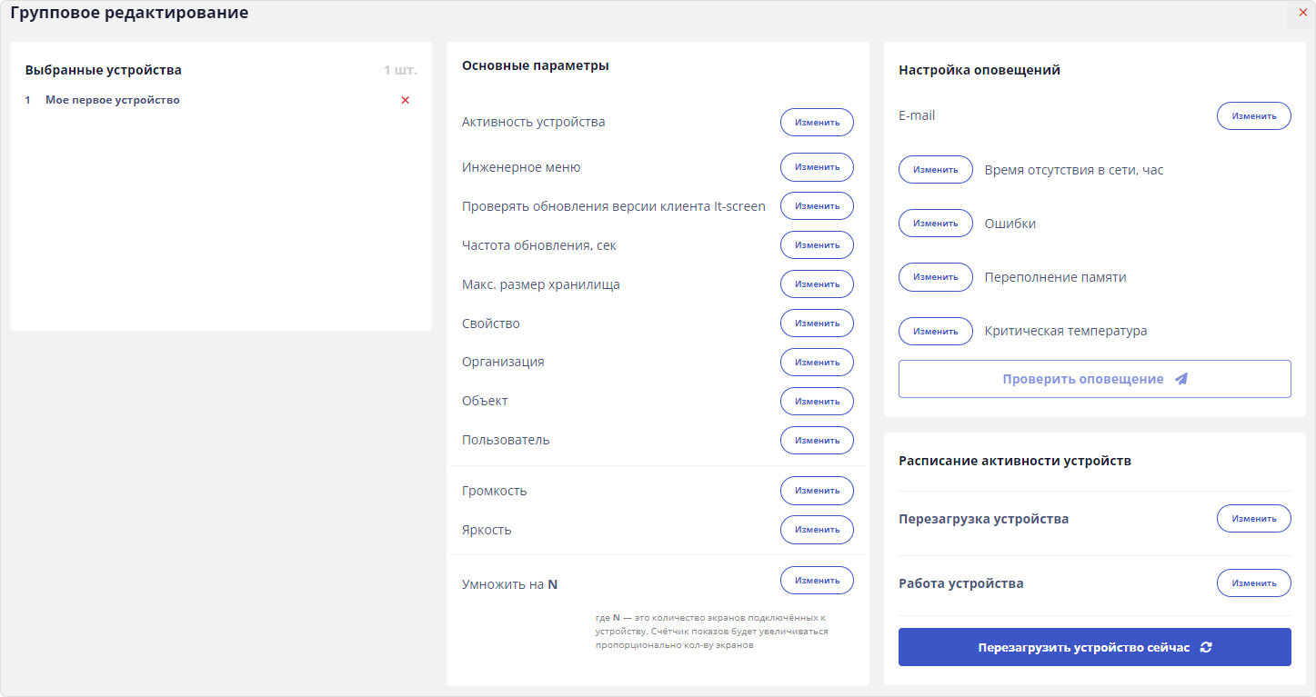The height and width of the screenshot is (697, 1316).
Task: Click Изменить beside Объект
Action: [817, 402]
